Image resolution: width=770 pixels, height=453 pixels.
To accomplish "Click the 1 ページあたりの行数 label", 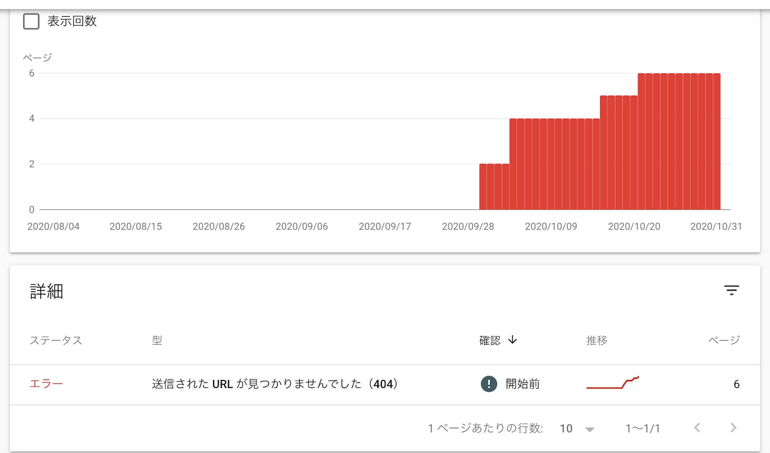I will coord(486,428).
